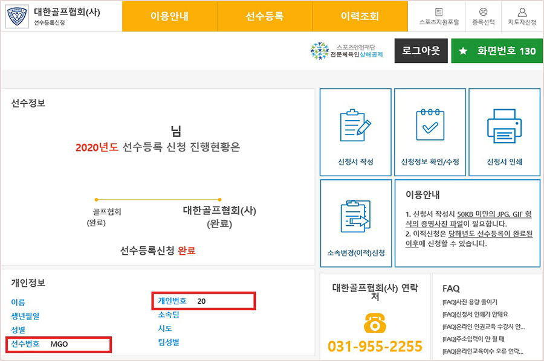The image size is (544, 361).
Task: Click the 소속팀 field label
Action: 169,315
